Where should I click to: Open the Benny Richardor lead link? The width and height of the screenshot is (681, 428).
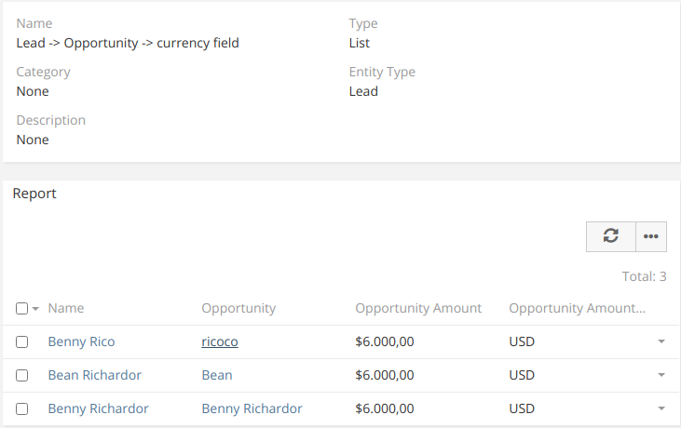98,408
